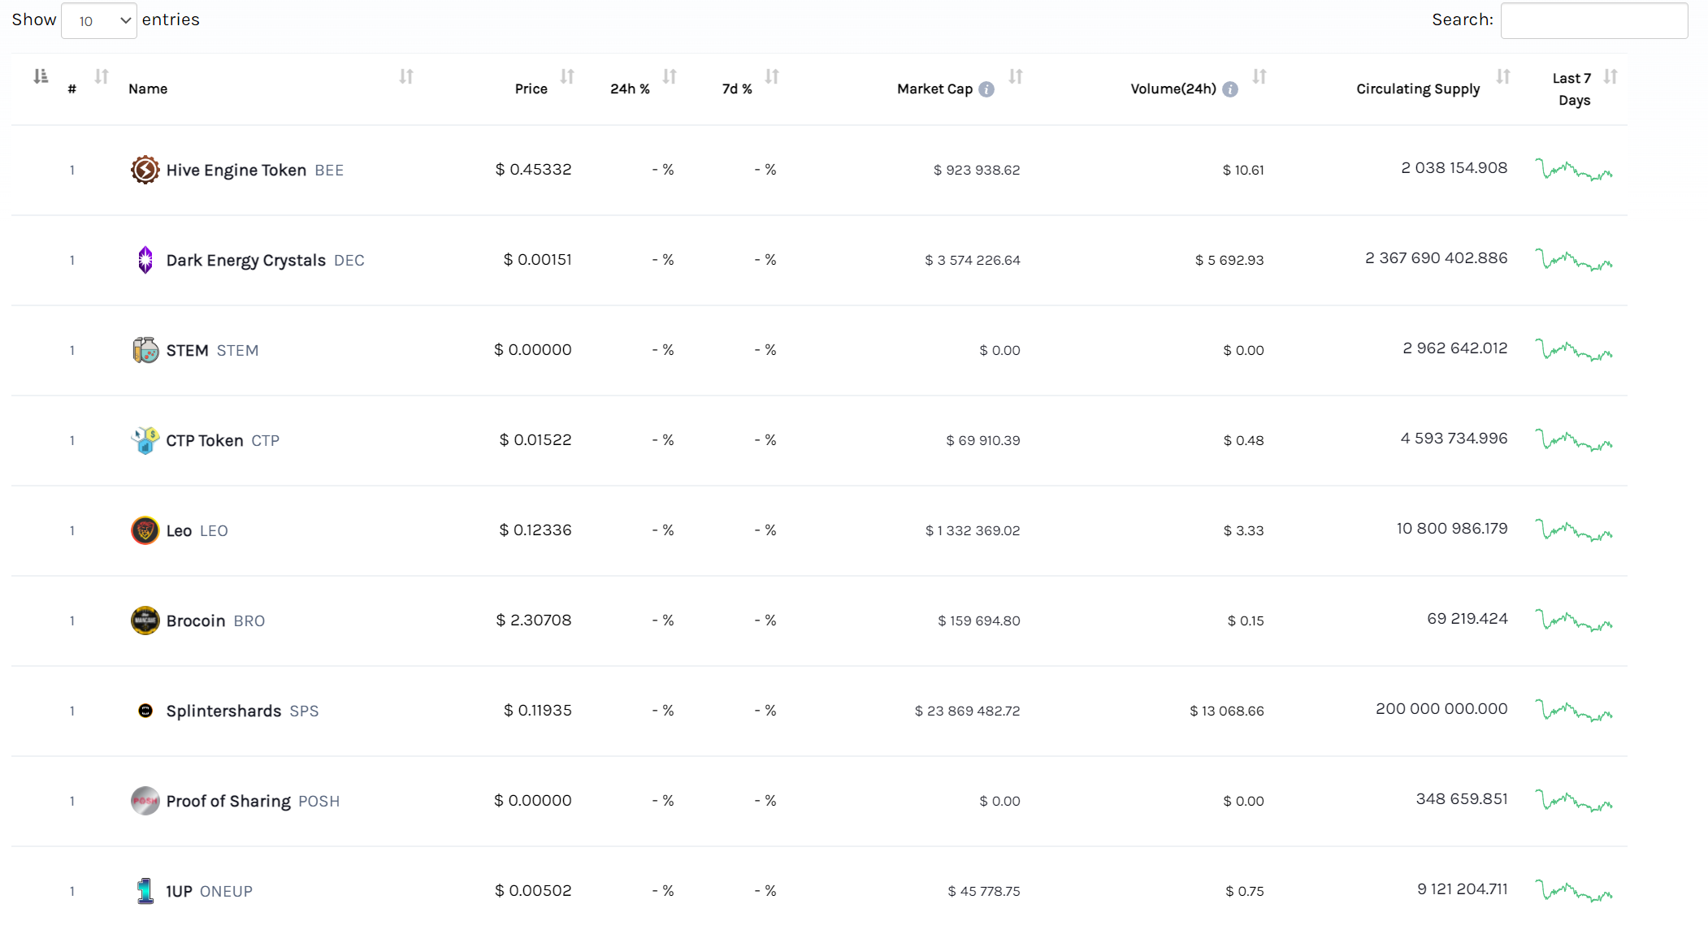Select price $ 2.30708 for Brocoin
Viewport: 1708px width, 934px height.
pos(533,620)
